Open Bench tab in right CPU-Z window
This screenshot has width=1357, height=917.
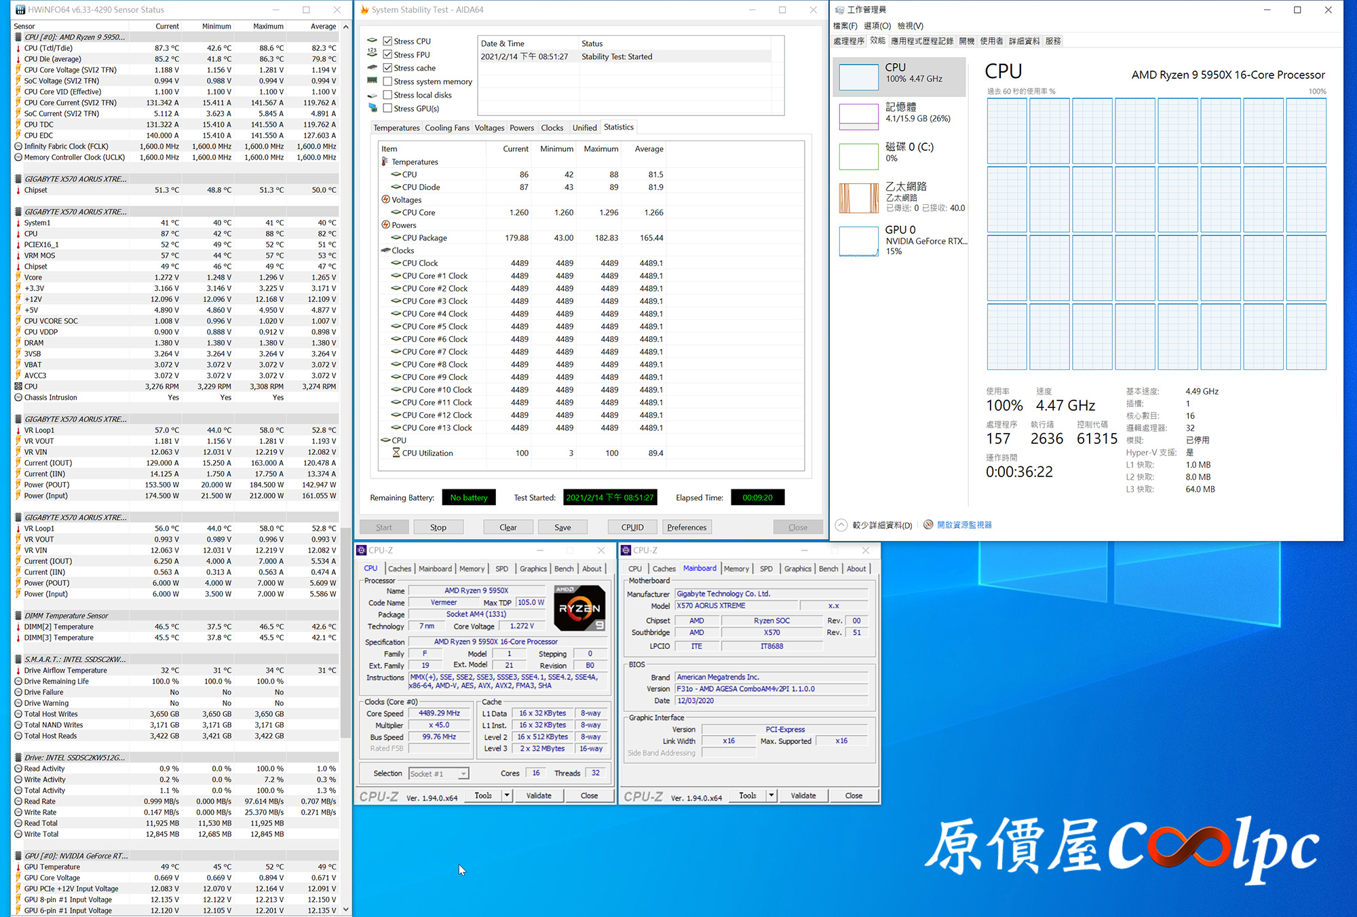click(x=828, y=569)
